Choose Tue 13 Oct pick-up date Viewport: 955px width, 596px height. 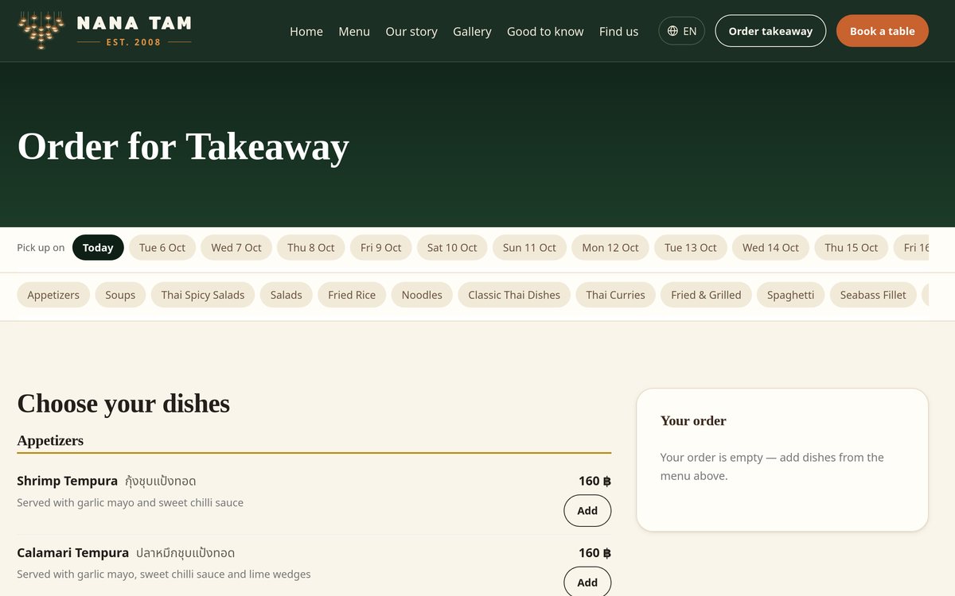tap(691, 247)
